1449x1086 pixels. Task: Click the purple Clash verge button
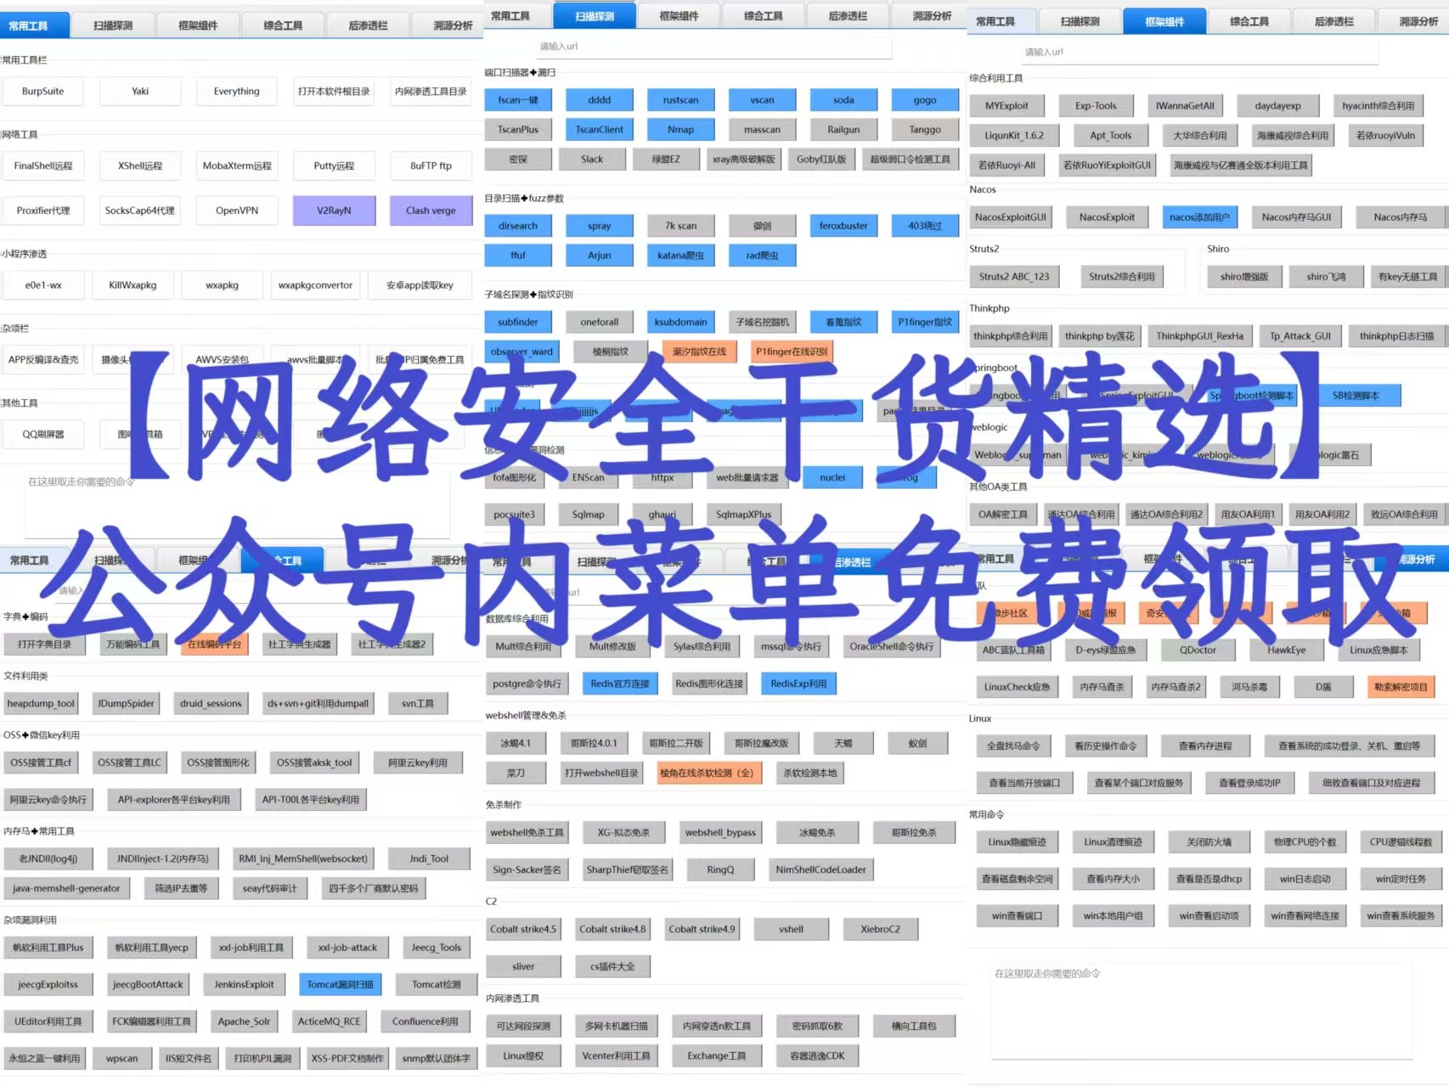click(x=431, y=211)
